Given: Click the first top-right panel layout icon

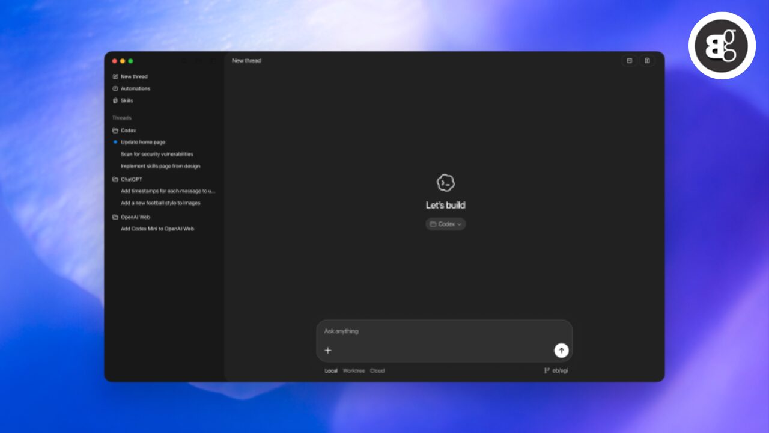Looking at the screenshot, I should 629,61.
